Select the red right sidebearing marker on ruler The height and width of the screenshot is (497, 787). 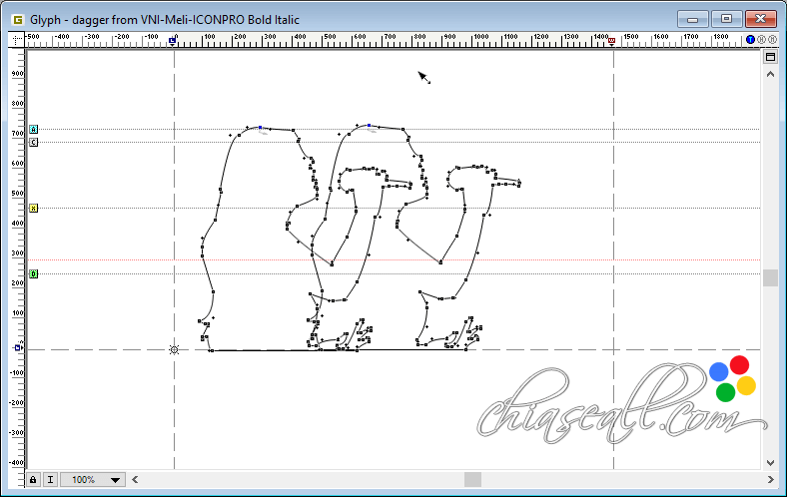click(612, 41)
